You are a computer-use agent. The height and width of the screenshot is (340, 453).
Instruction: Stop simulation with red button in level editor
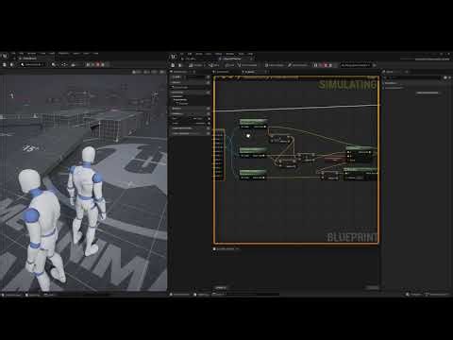[x=98, y=64]
